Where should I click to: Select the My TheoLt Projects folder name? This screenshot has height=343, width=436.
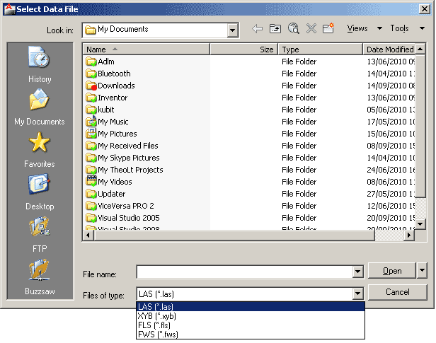130,170
